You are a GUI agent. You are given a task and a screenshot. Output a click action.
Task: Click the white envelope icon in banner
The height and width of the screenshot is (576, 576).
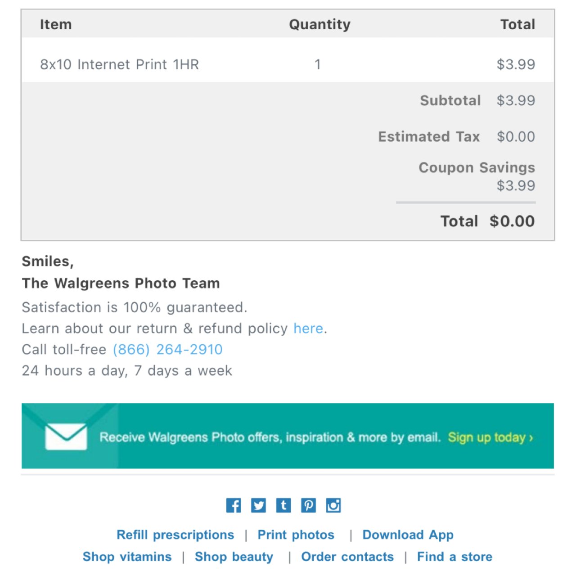tap(66, 436)
